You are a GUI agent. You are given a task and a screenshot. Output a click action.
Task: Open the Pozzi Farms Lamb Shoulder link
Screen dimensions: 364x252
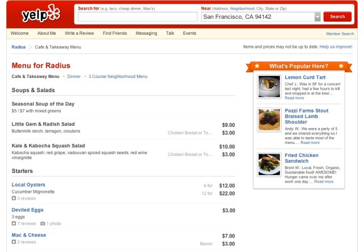click(x=307, y=116)
